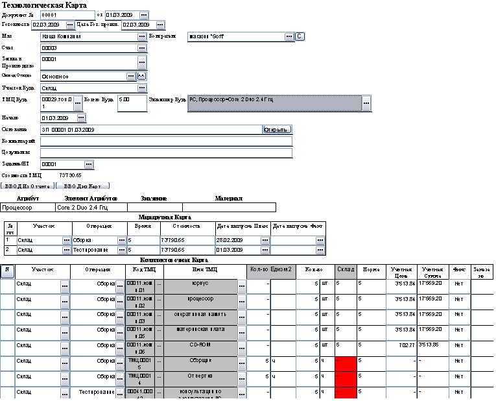Click the Открыть button
This screenshot has height=401, width=496.
tap(277, 129)
